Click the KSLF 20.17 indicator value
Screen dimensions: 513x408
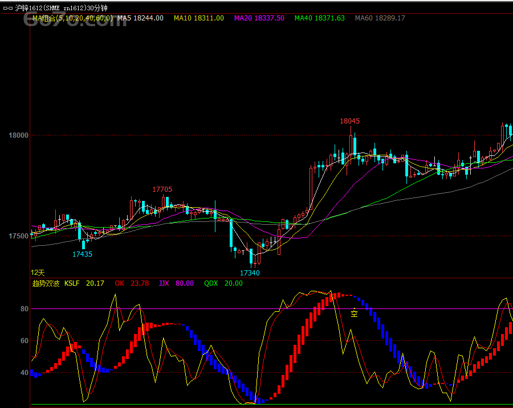[x=84, y=283]
